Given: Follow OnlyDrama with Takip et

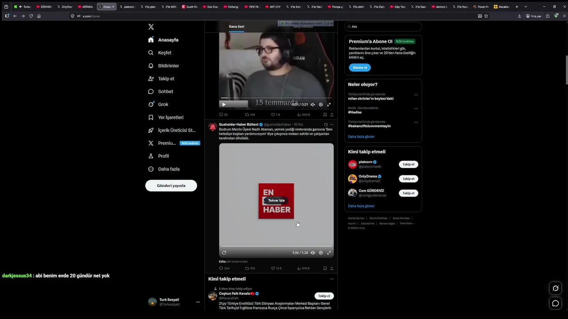Looking at the screenshot, I should (408, 179).
